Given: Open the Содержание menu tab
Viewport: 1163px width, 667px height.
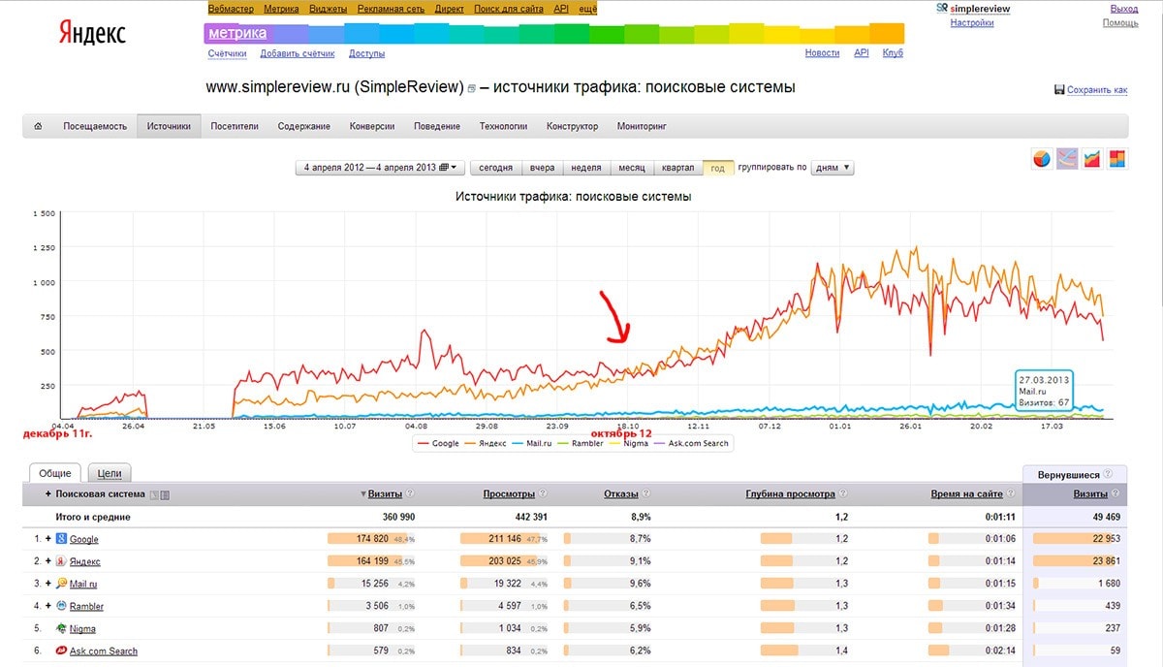Looking at the screenshot, I should (x=304, y=126).
